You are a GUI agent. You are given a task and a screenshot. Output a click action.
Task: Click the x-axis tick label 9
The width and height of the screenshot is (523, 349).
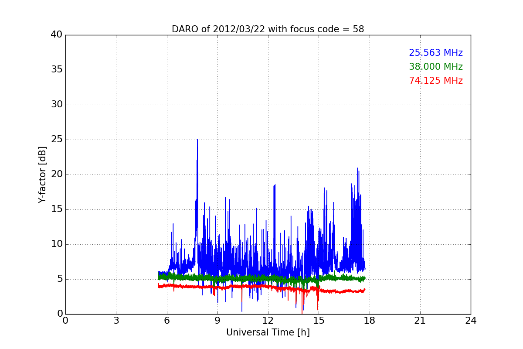click(x=217, y=320)
